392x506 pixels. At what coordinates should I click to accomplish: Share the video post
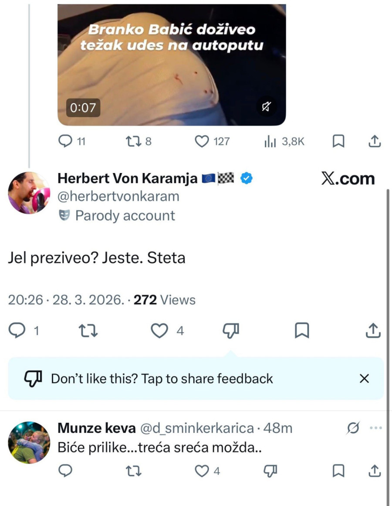[x=375, y=141]
